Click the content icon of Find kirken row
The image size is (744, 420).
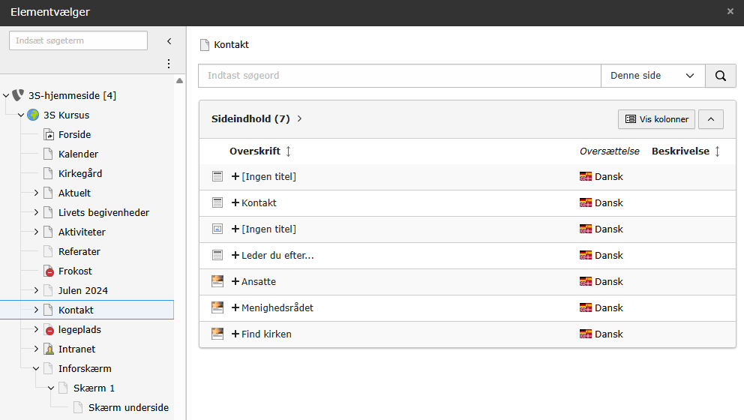pos(218,334)
